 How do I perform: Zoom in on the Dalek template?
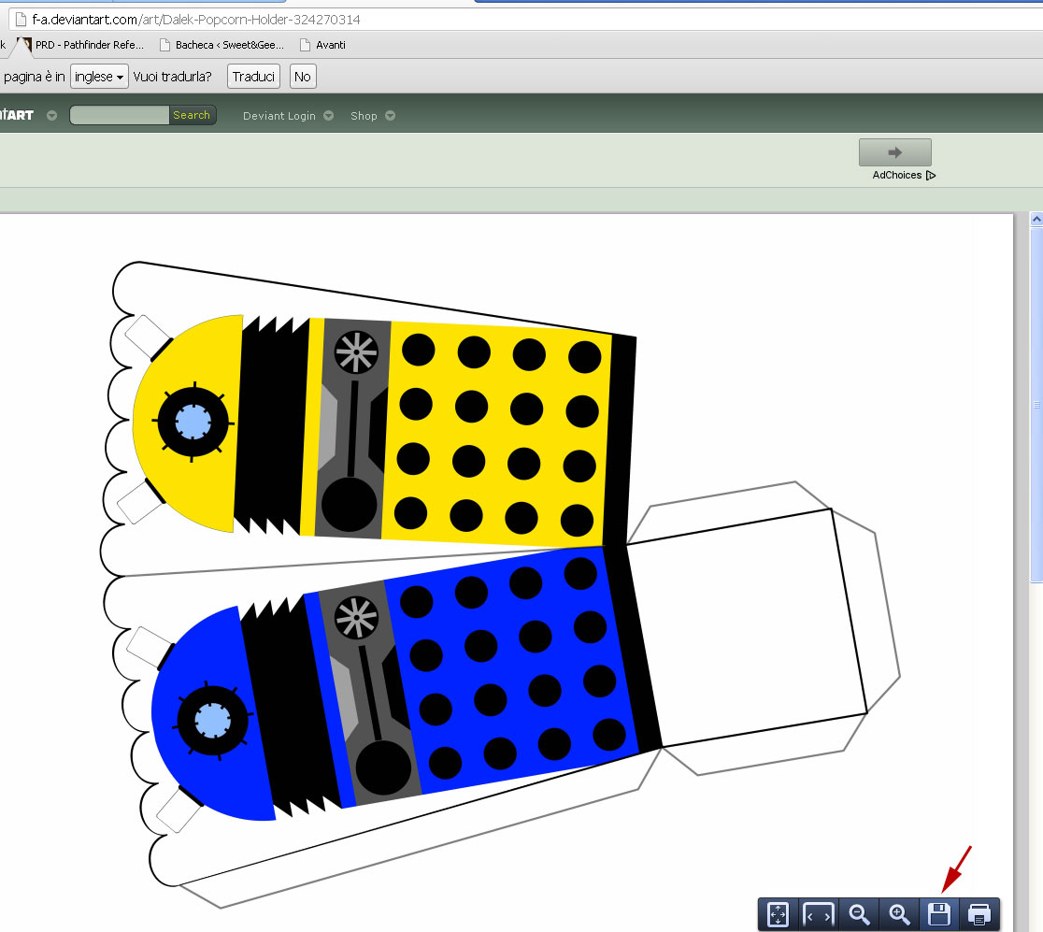click(899, 915)
